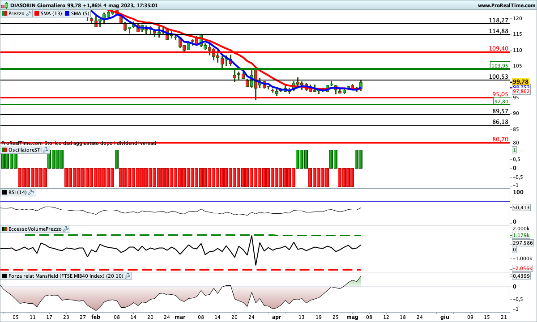Click the mar month label on time axis
This screenshot has height=322, width=537.
coord(180,316)
